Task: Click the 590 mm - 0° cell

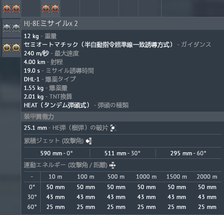Action: pos(57,153)
